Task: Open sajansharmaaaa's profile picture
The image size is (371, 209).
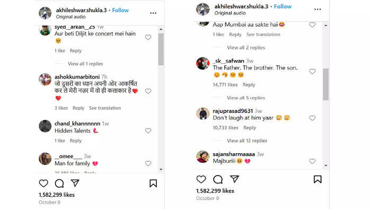Action: pos(203,156)
